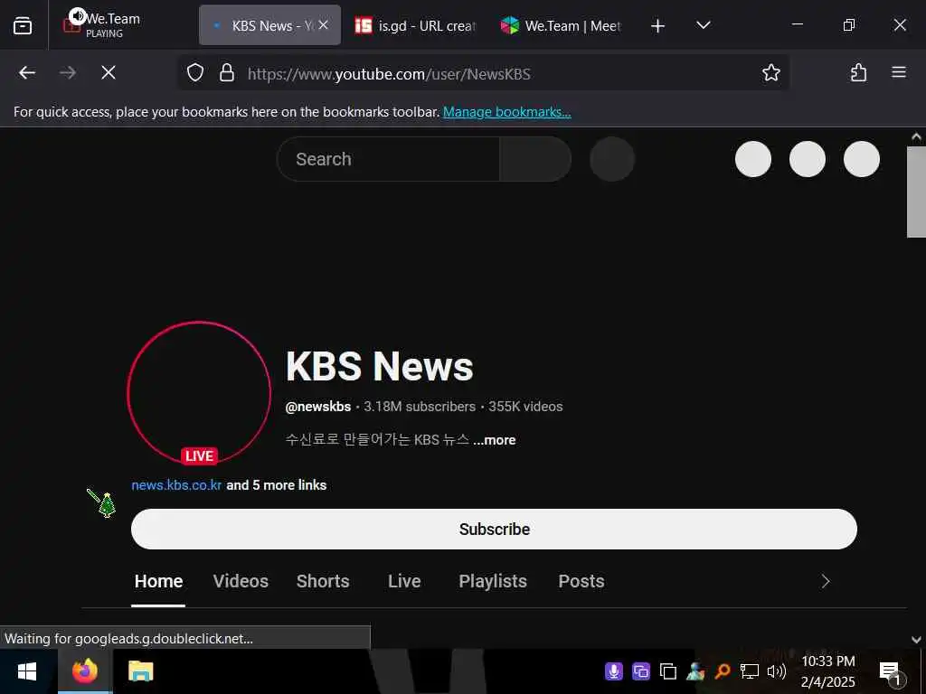Show 'and 5 more links'
This screenshot has width=926, height=694.
[277, 485]
